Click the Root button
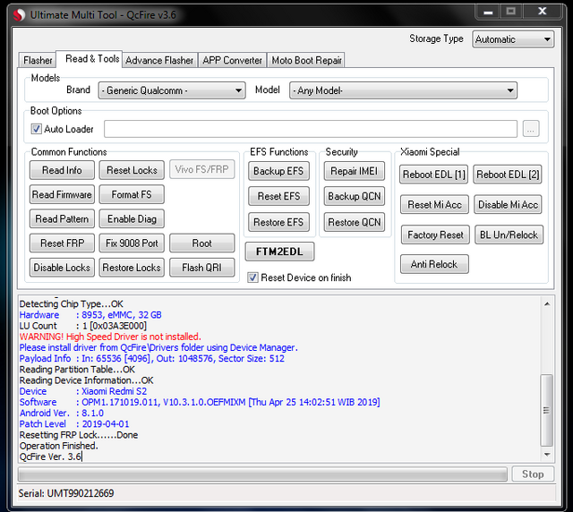The image size is (573, 512). tap(201, 243)
